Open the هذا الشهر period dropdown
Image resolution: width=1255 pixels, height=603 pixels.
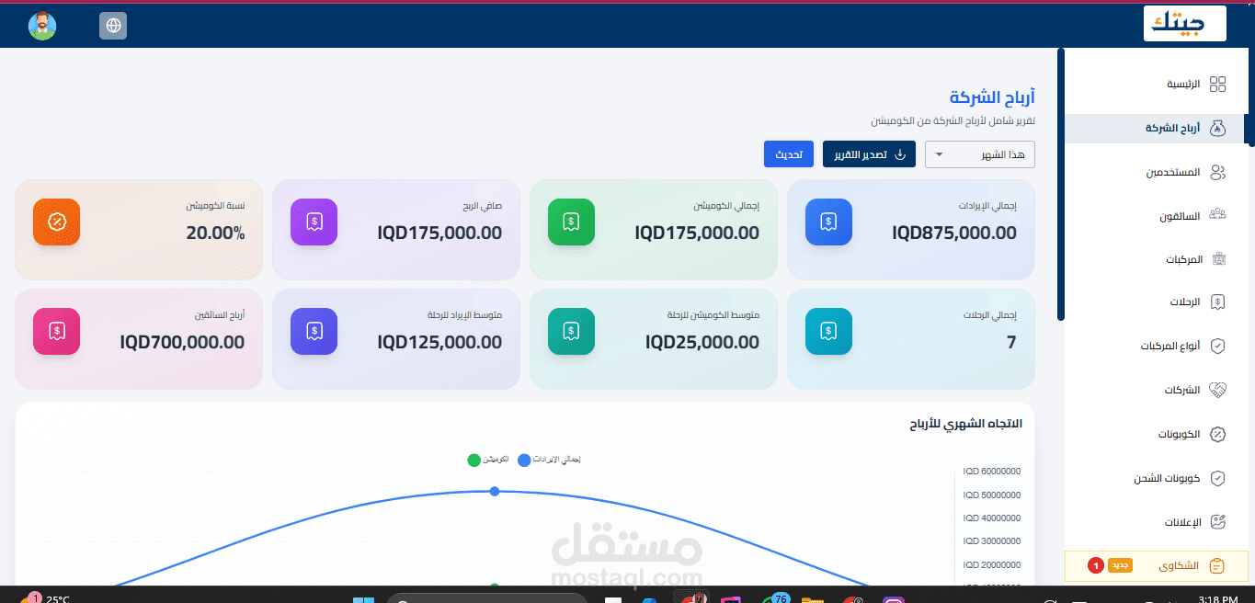(979, 154)
